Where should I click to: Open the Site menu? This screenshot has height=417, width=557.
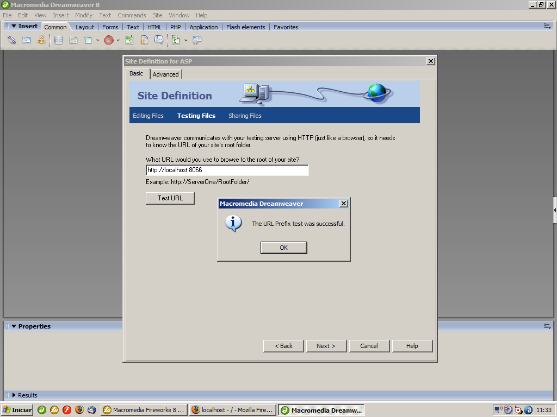point(157,15)
